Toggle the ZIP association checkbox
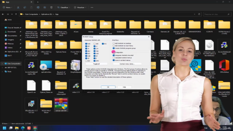Viewport: 233px width, 131px height. [86, 46]
